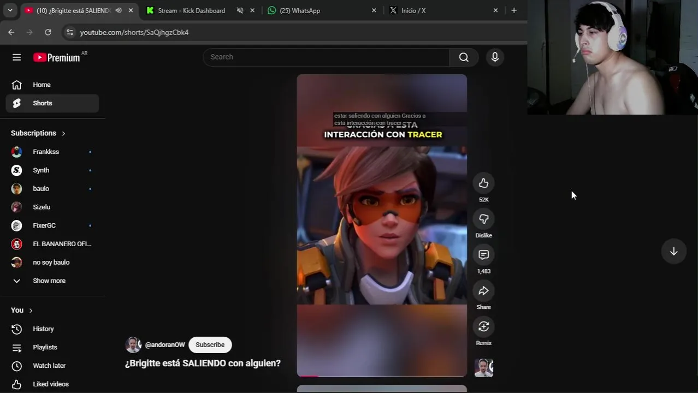Open new browser tab with plus
Viewport: 698px width, 393px height.
tap(514, 10)
